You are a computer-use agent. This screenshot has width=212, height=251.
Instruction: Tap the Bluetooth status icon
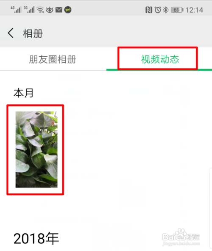pos(166,10)
